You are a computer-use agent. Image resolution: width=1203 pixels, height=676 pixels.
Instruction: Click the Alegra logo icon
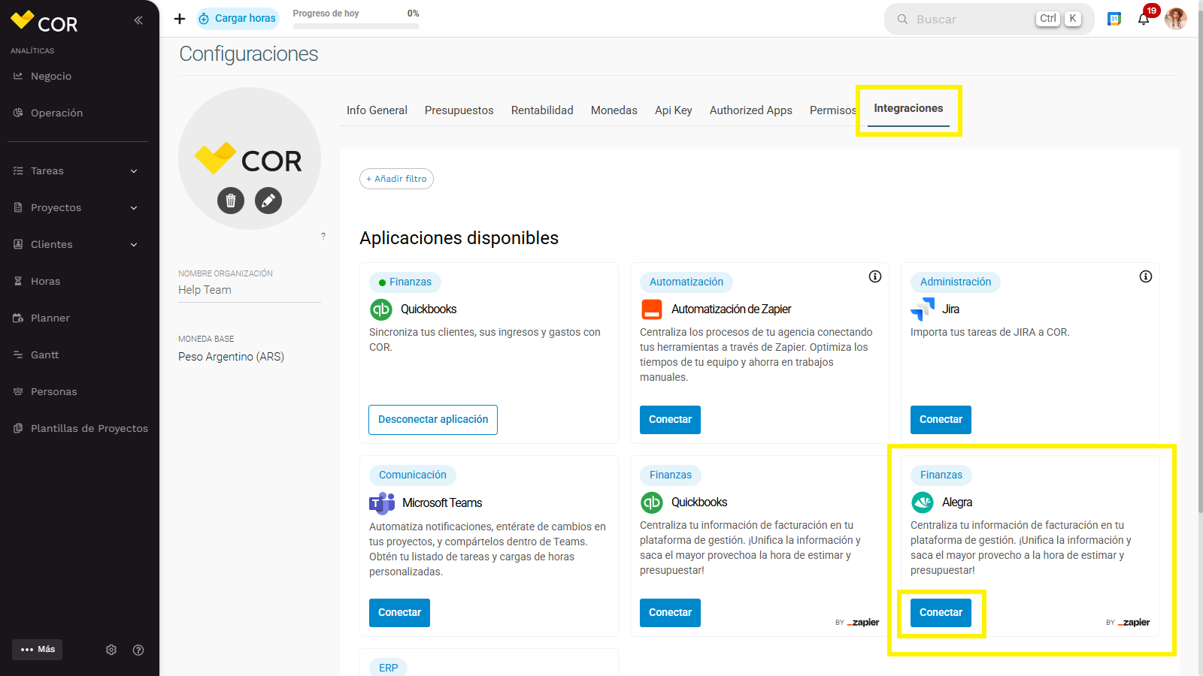pyautogui.click(x=923, y=502)
